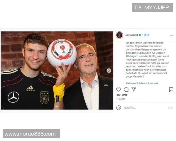Open the #respekt hashtag

[153, 83]
